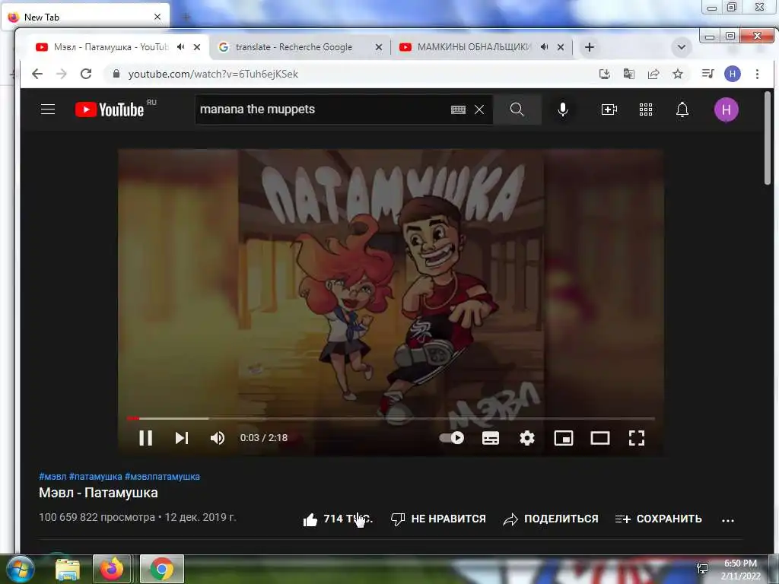The image size is (779, 584).
Task: Click the taskbar clock
Action: point(740,570)
